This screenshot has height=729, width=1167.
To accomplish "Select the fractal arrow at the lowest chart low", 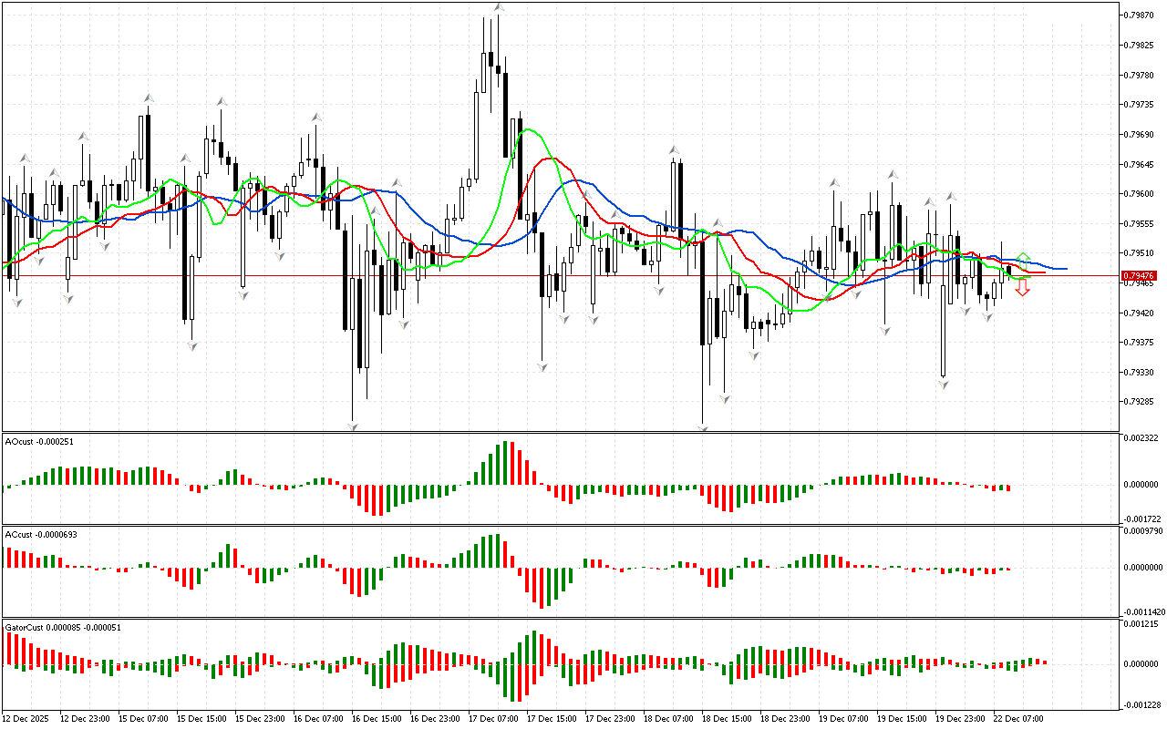I will [x=352, y=426].
